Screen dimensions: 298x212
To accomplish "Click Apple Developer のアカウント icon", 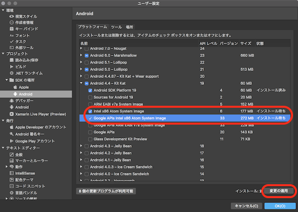I will click(x=11, y=127).
